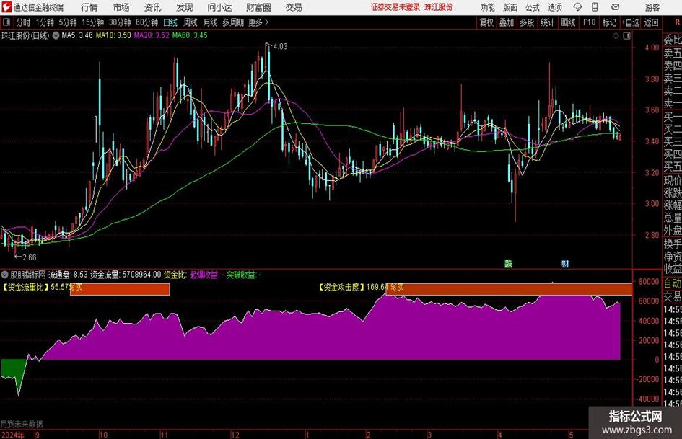
Task: Toggle the side panel icon beside the diamond
Action: pyautogui.click(x=626, y=36)
